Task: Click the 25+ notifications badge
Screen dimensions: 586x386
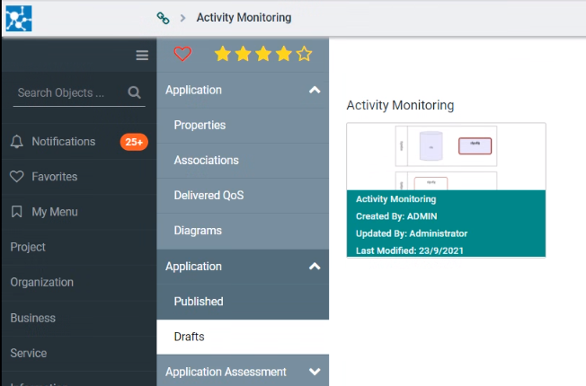Action: [134, 142]
